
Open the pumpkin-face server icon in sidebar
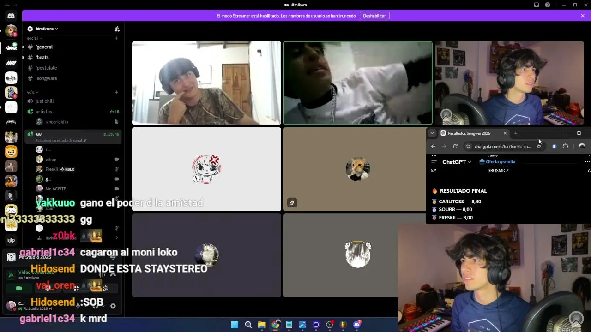11,152
